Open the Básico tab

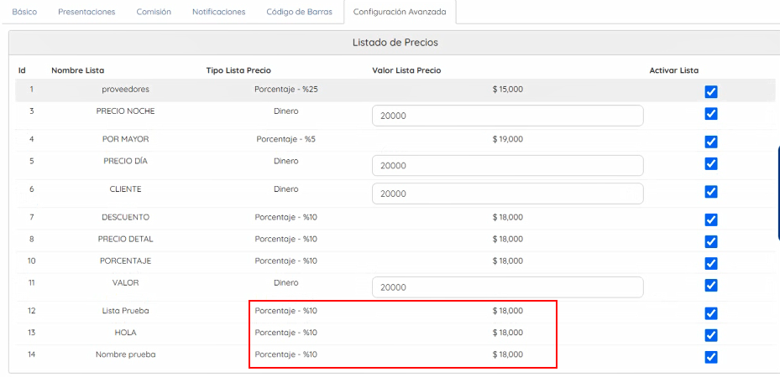pos(24,12)
